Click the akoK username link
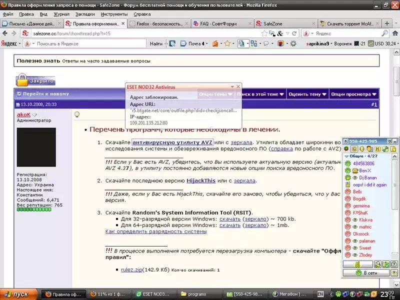400x300 pixels. click(23, 115)
